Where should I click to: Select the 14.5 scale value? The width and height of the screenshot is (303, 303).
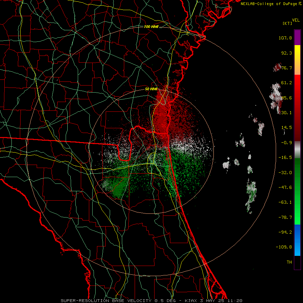(x=287, y=128)
